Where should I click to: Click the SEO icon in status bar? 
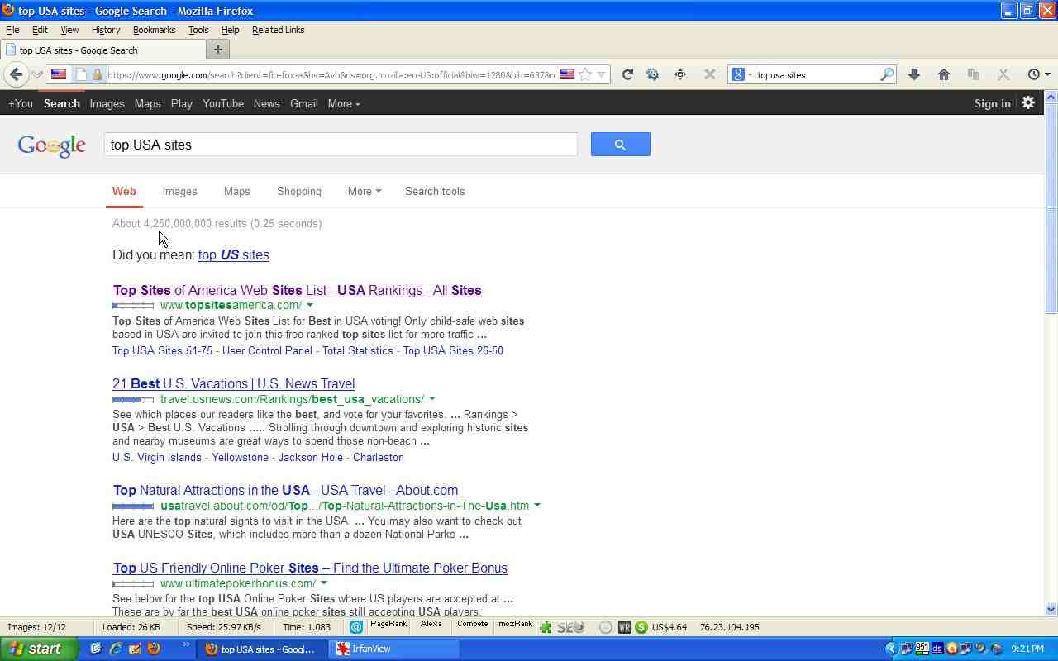pos(570,627)
